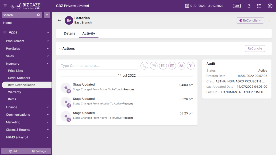
Task: Click the Created Date value 14/07/2022 02:57:05
Action: tap(252, 76)
